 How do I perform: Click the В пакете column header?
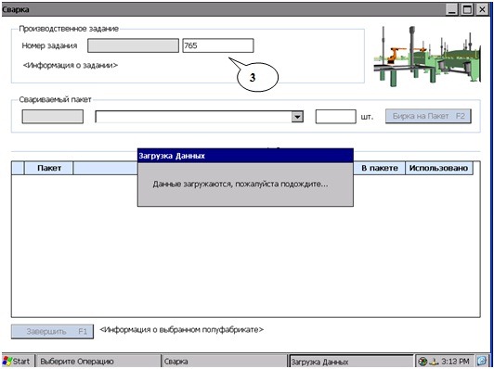(379, 168)
